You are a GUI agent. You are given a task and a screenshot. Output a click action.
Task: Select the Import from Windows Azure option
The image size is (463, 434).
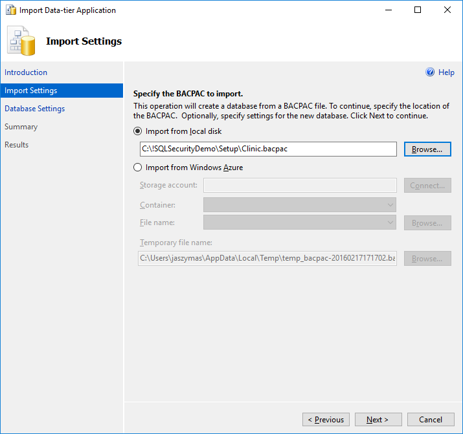(x=137, y=168)
